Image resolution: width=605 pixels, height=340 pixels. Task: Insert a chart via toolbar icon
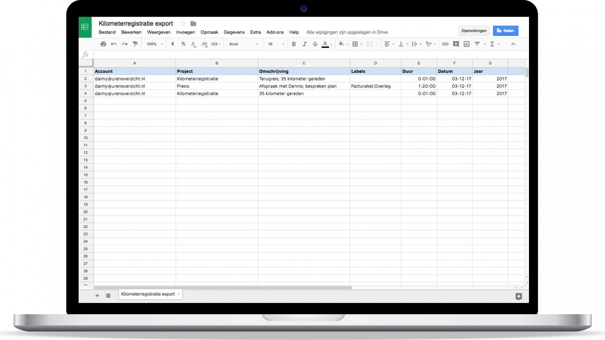point(467,44)
